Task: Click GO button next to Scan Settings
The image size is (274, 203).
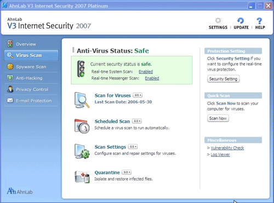Action: (x=133, y=147)
